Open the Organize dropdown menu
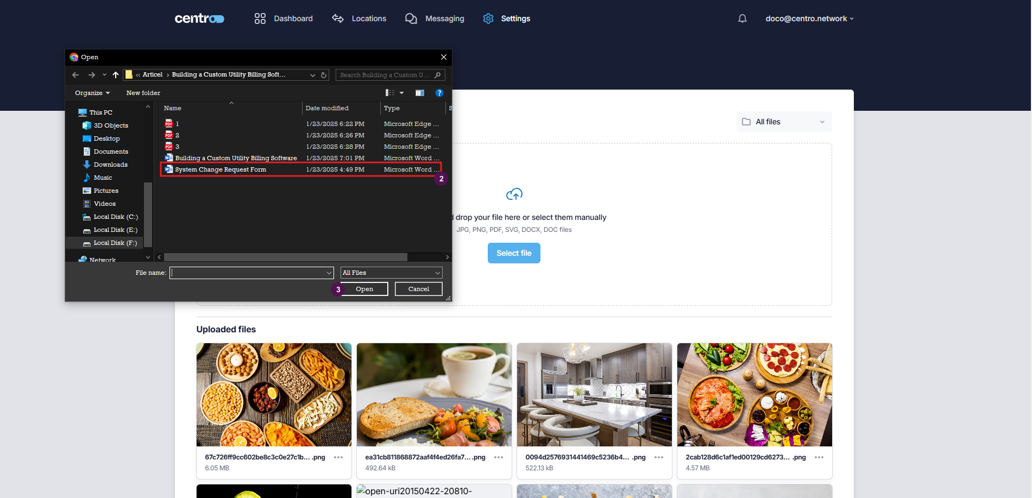This screenshot has height=498, width=1032. point(92,93)
